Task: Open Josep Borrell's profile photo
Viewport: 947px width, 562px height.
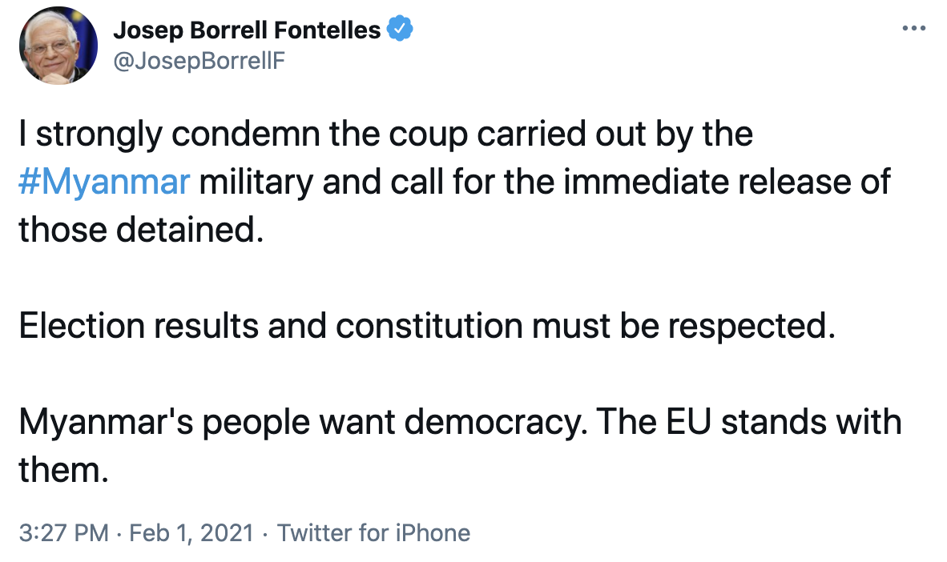Action: click(x=58, y=48)
